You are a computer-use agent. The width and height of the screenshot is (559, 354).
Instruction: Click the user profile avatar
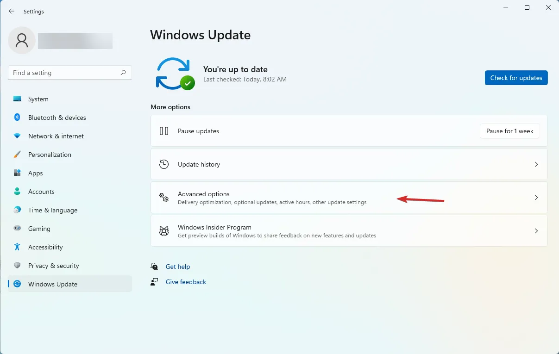22,41
